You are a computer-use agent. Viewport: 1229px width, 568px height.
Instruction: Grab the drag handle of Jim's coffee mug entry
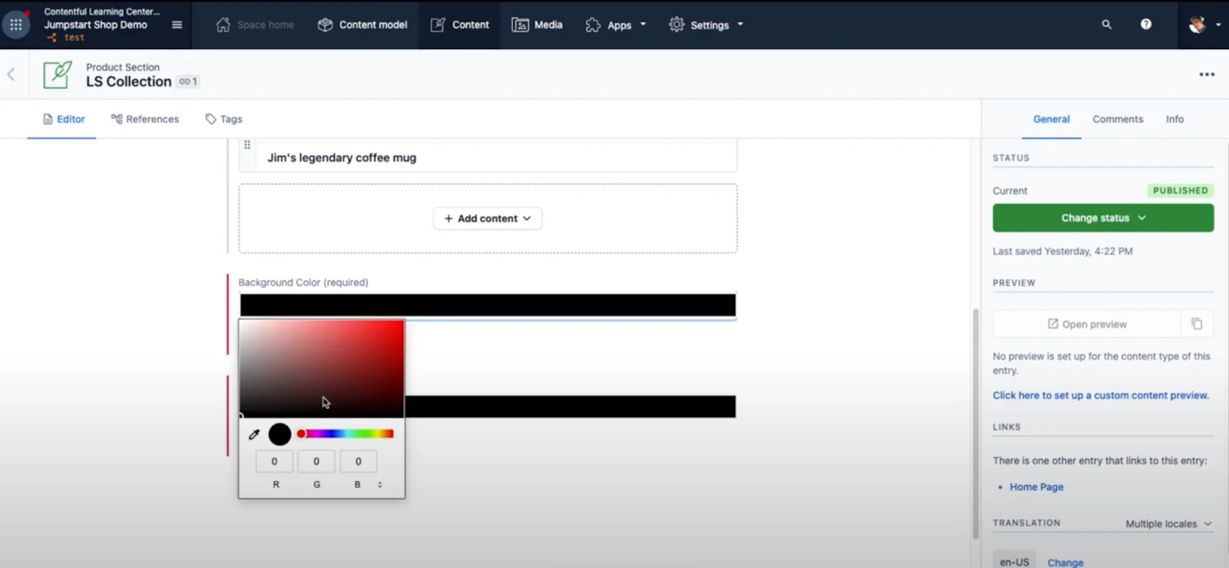(x=247, y=144)
